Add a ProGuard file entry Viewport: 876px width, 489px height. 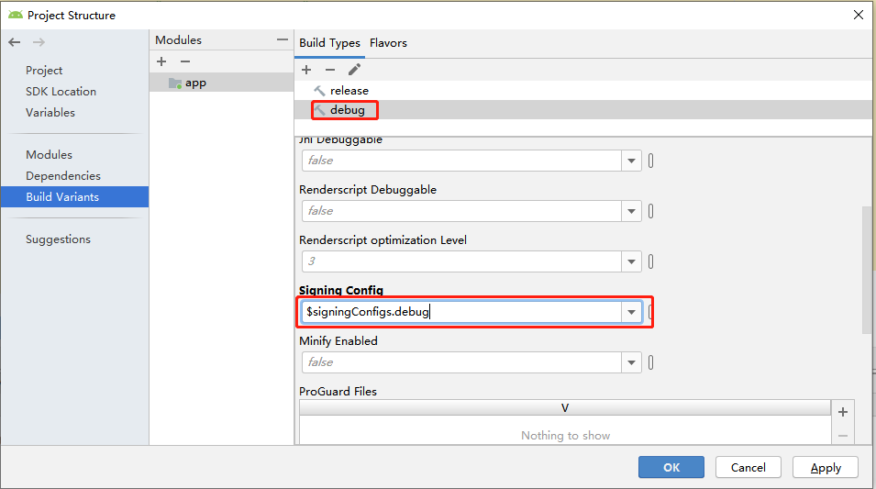tap(843, 412)
